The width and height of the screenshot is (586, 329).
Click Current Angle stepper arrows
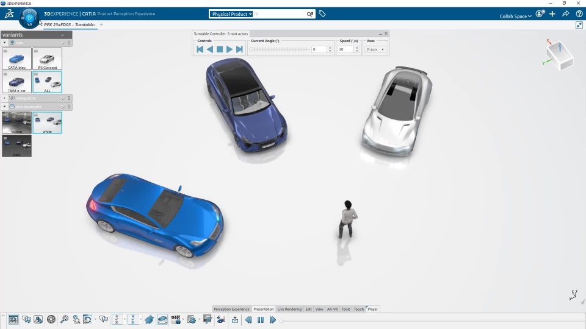coord(330,49)
